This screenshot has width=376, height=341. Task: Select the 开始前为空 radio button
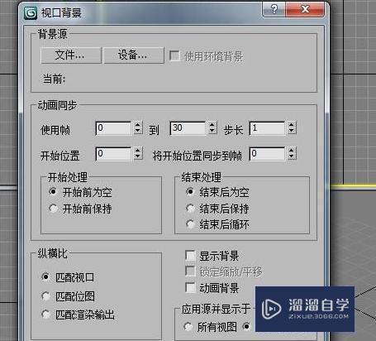(53, 191)
